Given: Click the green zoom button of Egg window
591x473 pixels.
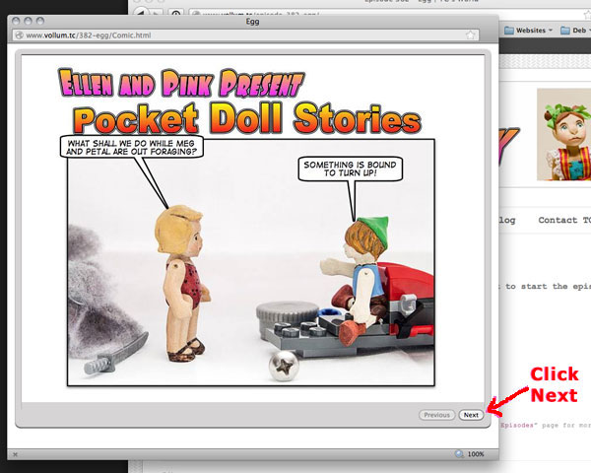Looking at the screenshot, I should click(40, 21).
